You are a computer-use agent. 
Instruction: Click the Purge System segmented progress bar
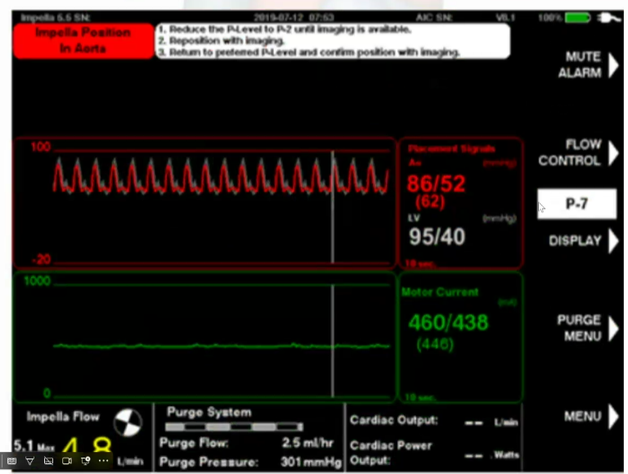click(x=234, y=427)
